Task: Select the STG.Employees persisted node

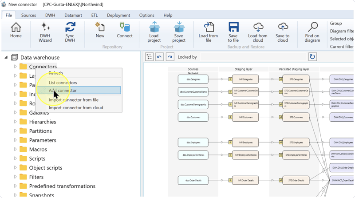Action: (x=296, y=143)
